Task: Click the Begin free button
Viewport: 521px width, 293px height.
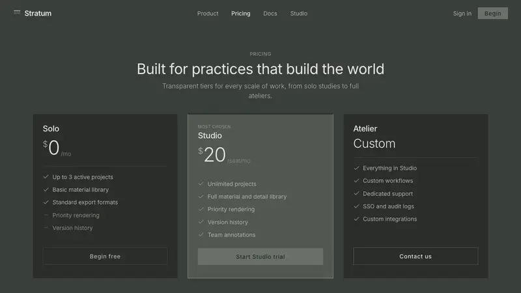Action: tap(105, 256)
